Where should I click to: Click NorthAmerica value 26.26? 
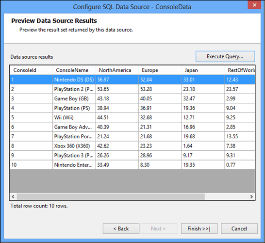pos(117,155)
